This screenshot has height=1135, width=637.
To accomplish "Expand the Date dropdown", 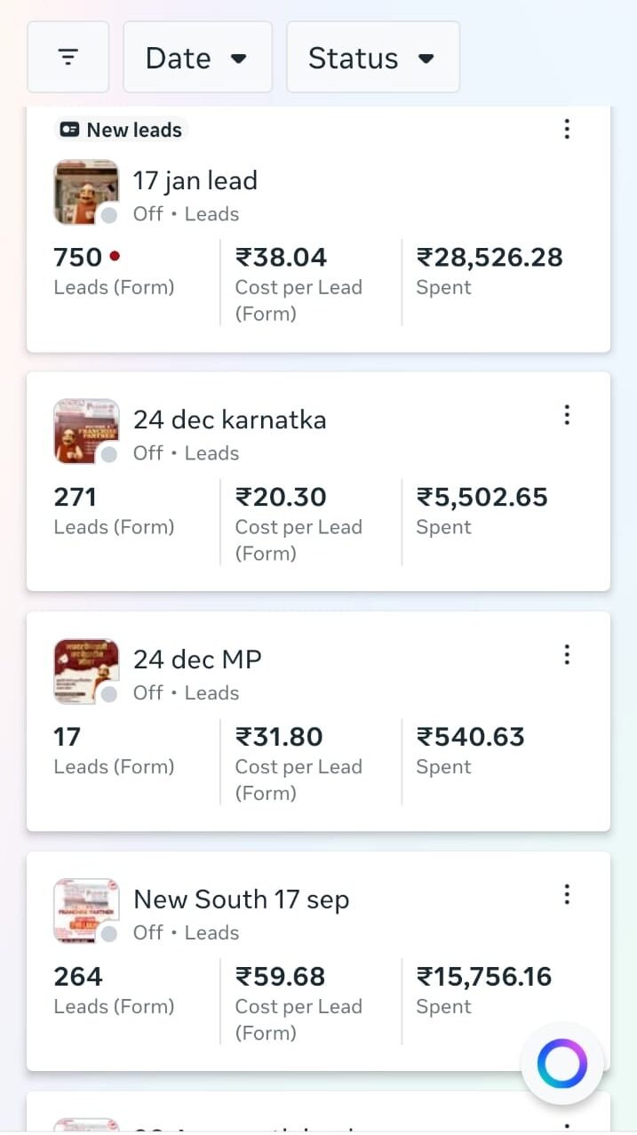I will (197, 58).
